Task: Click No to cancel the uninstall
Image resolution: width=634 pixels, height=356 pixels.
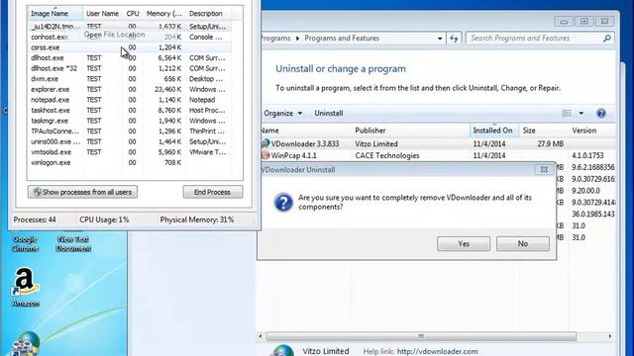Action: pyautogui.click(x=523, y=244)
